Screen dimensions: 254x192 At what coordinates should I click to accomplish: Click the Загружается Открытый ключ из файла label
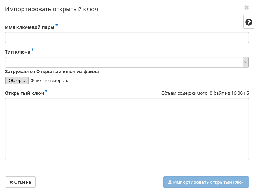(x=52, y=72)
